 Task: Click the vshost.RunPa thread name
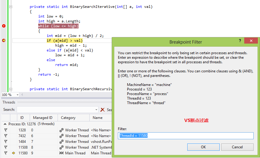tap(101, 142)
